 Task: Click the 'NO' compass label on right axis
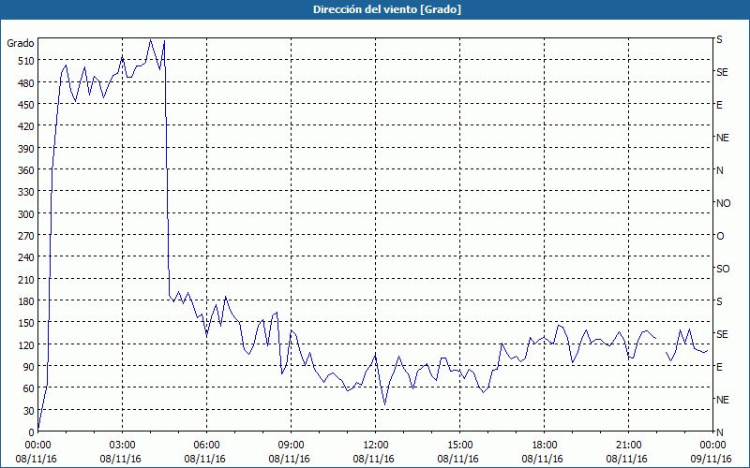coord(723,203)
